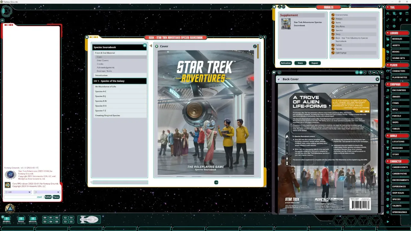
Task: Click the Items sidebar icon
Action: pyautogui.click(x=388, y=103)
